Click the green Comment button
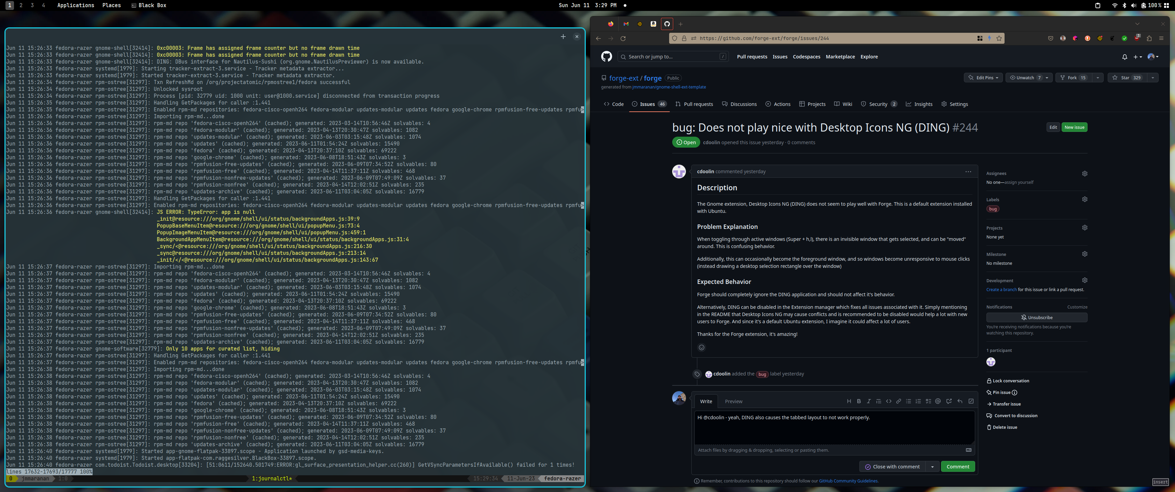Viewport: 1175px width, 492px height. [x=957, y=466]
